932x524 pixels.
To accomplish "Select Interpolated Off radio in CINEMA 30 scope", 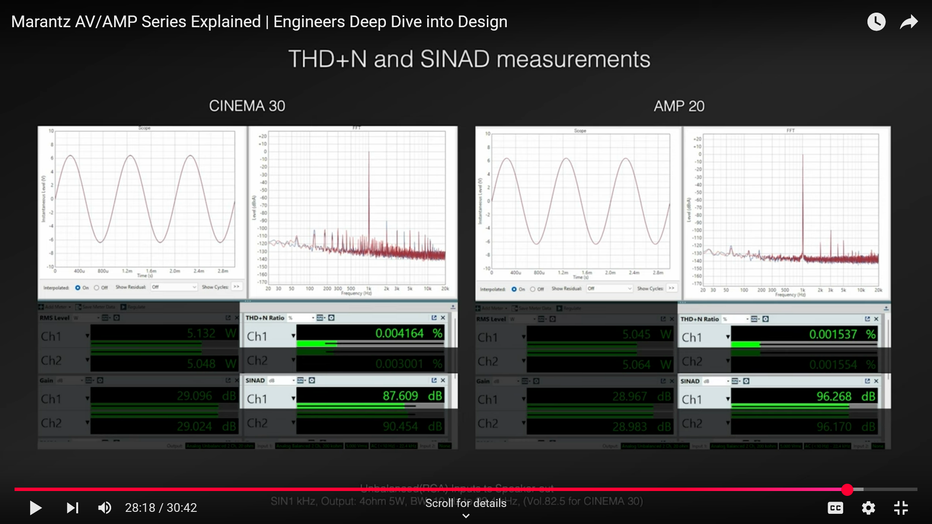I will click(97, 288).
